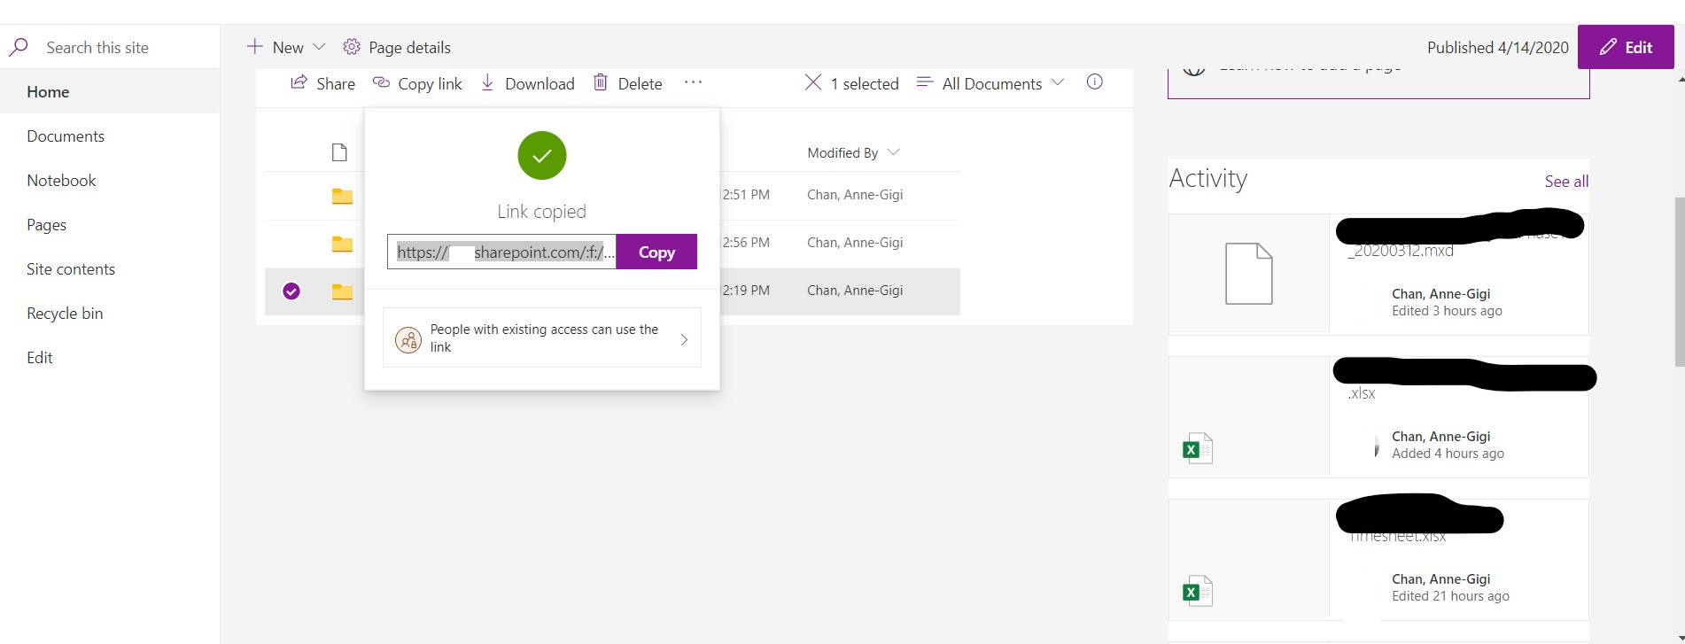
Task: Click the purple Copy button
Action: coord(656,252)
